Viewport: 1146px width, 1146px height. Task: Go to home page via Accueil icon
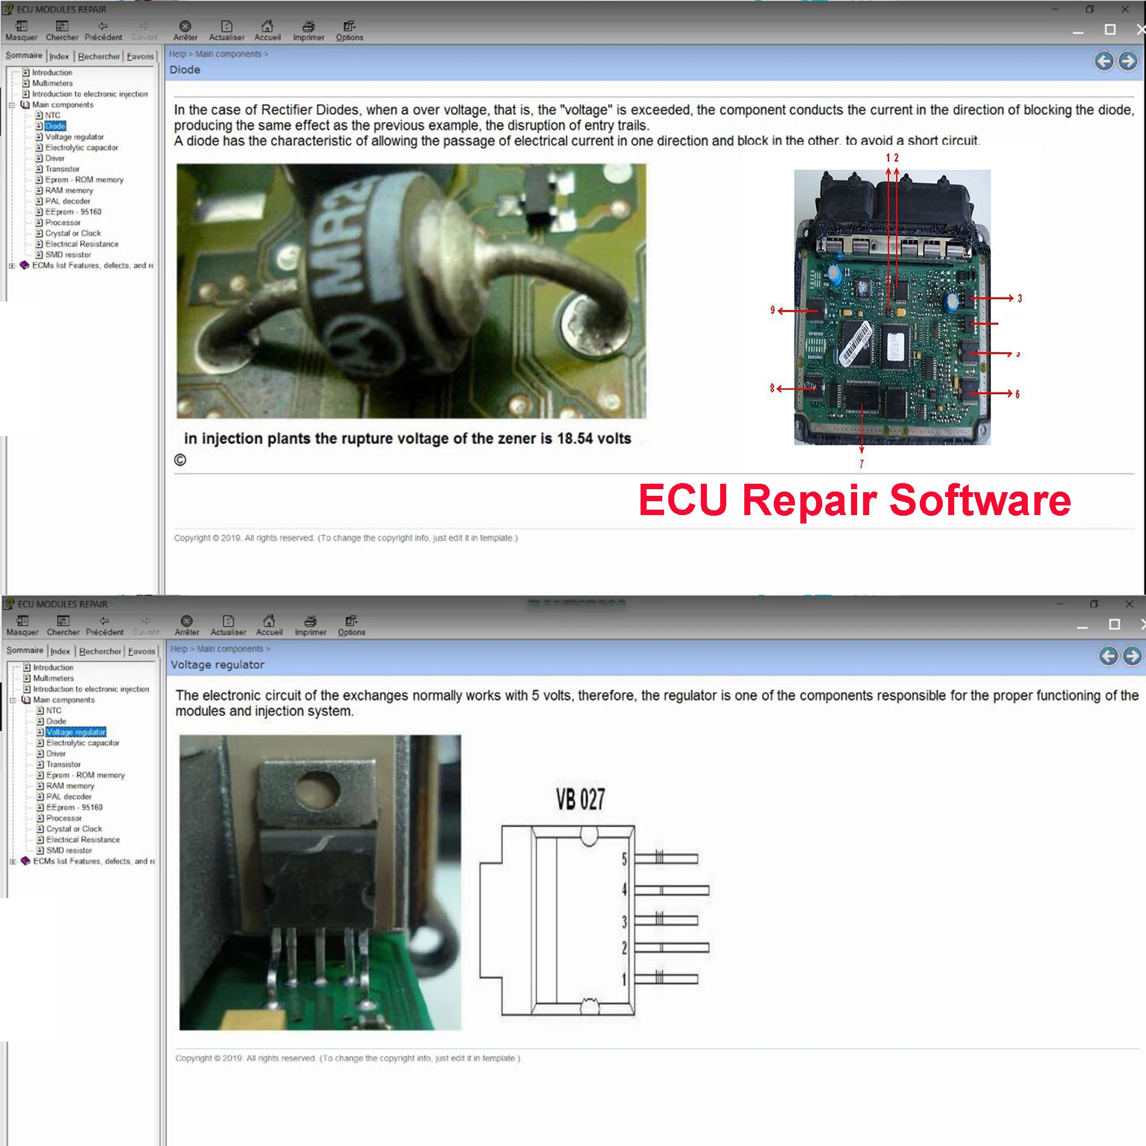click(267, 27)
